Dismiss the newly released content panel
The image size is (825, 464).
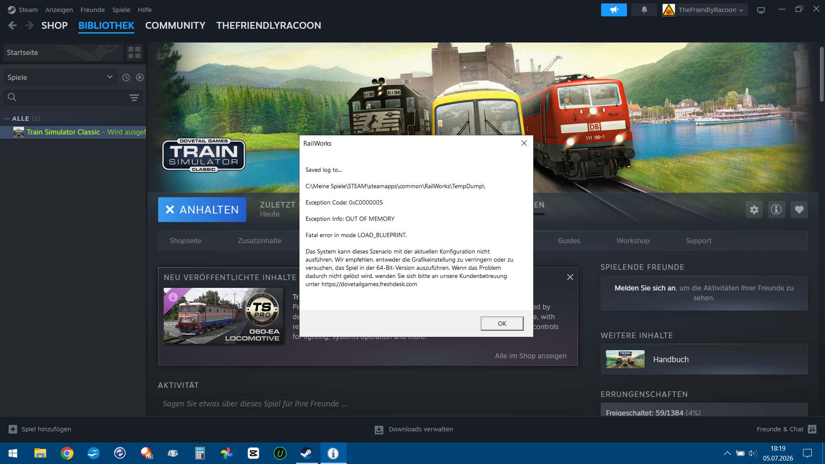[570, 277]
